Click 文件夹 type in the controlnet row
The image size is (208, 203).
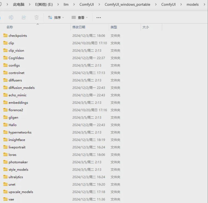pos(115,73)
